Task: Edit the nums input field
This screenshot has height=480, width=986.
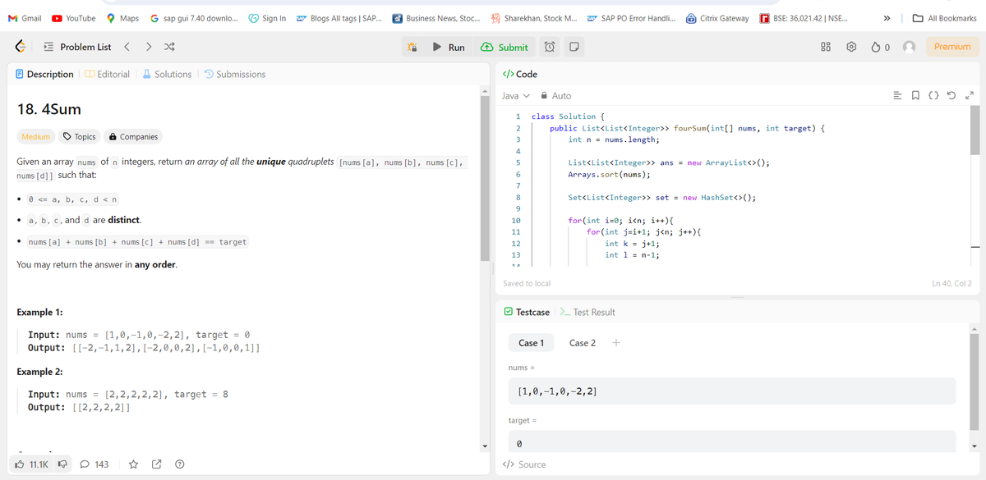Action: (x=732, y=391)
